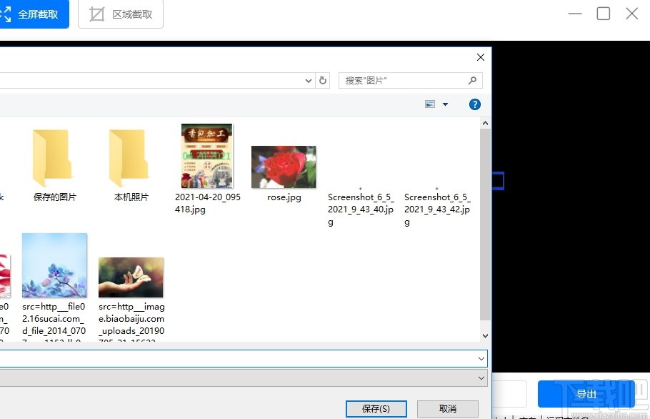650x419 pixels.
Task: Click the search magnifier icon
Action: 472,81
